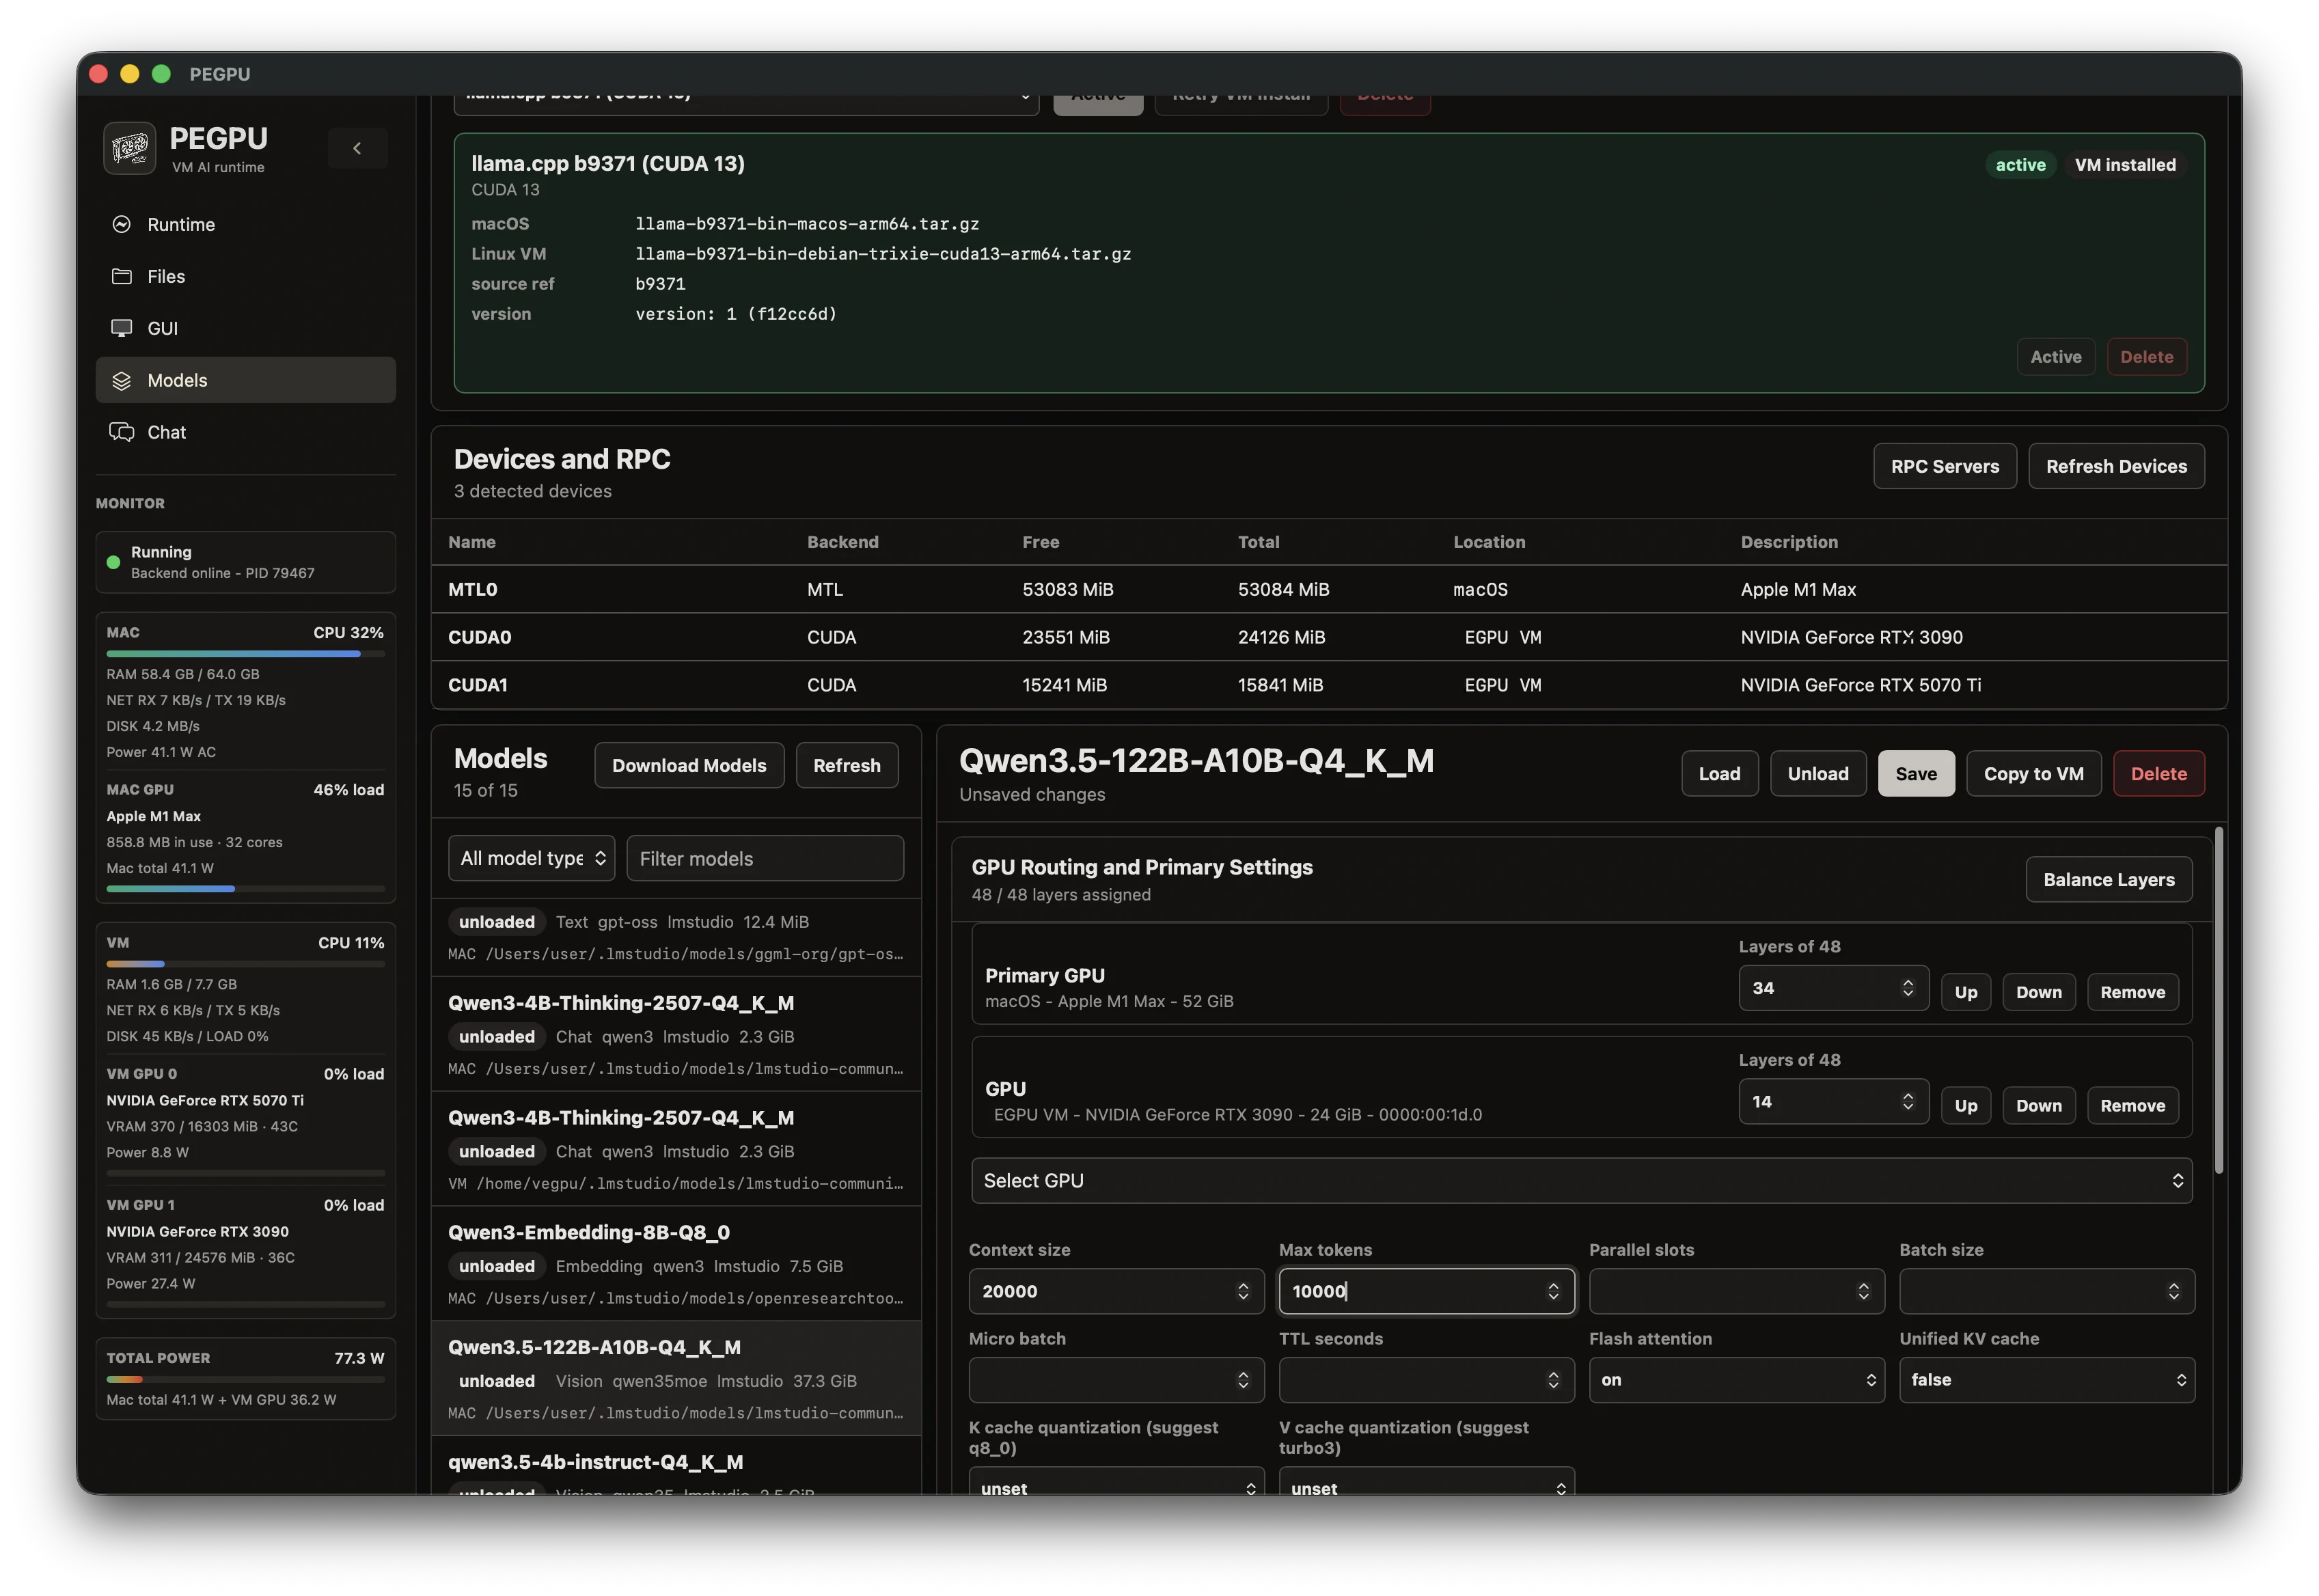
Task: Open the Chat section
Action: pyautogui.click(x=245, y=432)
